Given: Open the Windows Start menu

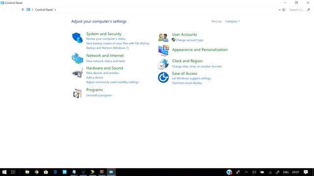Looking at the screenshot, I should [4, 172].
